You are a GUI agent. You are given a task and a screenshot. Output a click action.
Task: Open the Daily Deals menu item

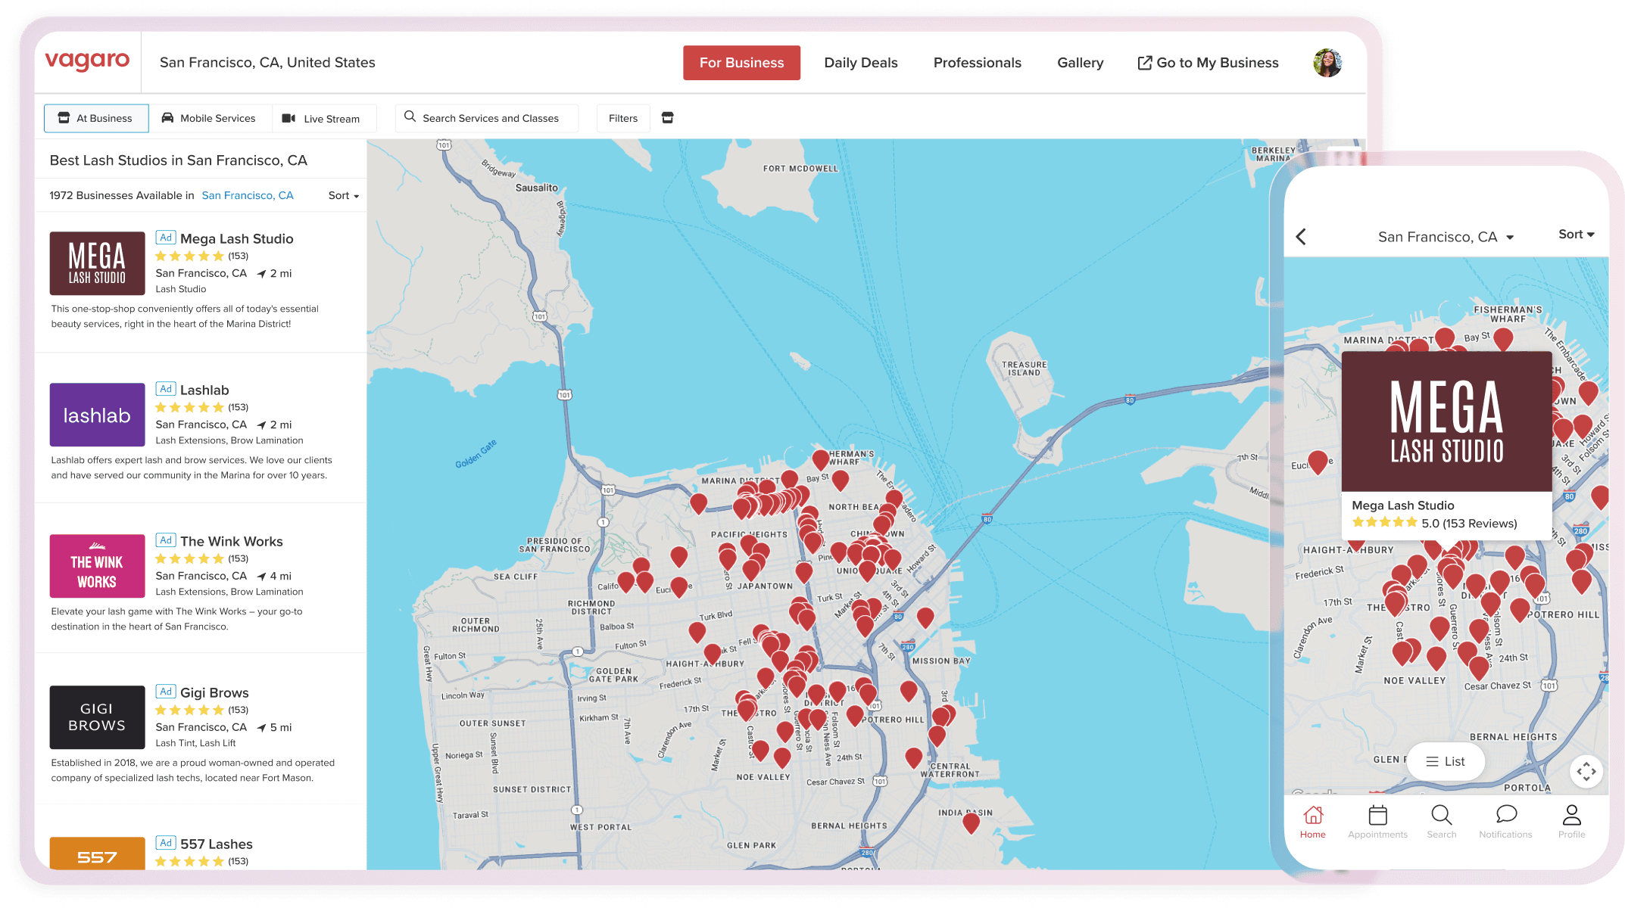pos(860,63)
